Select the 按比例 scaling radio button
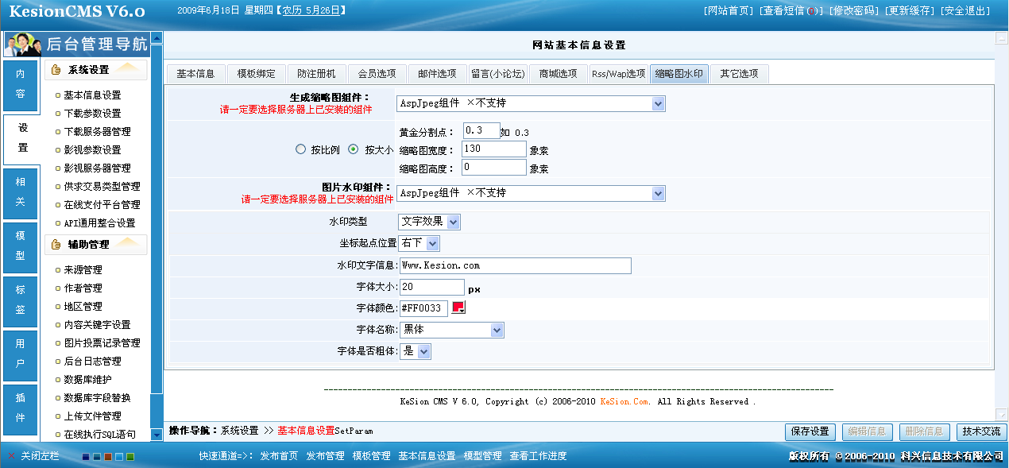 (x=300, y=149)
